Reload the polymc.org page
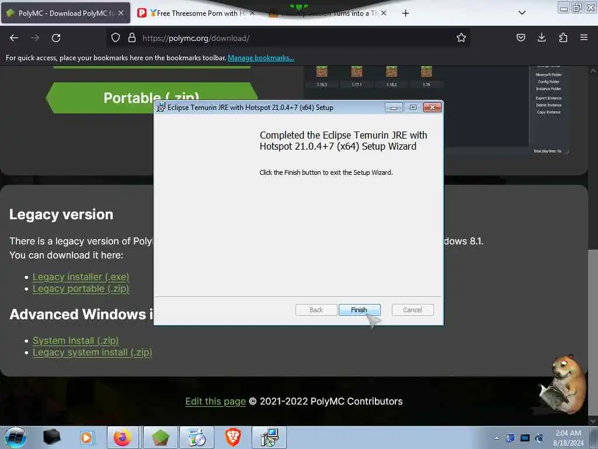Viewport: 598px width, 449px height. pyautogui.click(x=56, y=38)
